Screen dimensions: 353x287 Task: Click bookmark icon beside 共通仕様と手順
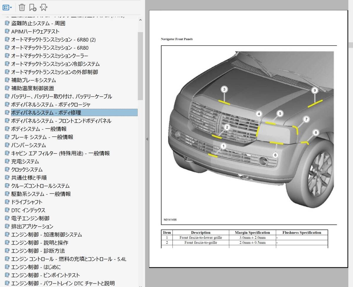(7, 178)
